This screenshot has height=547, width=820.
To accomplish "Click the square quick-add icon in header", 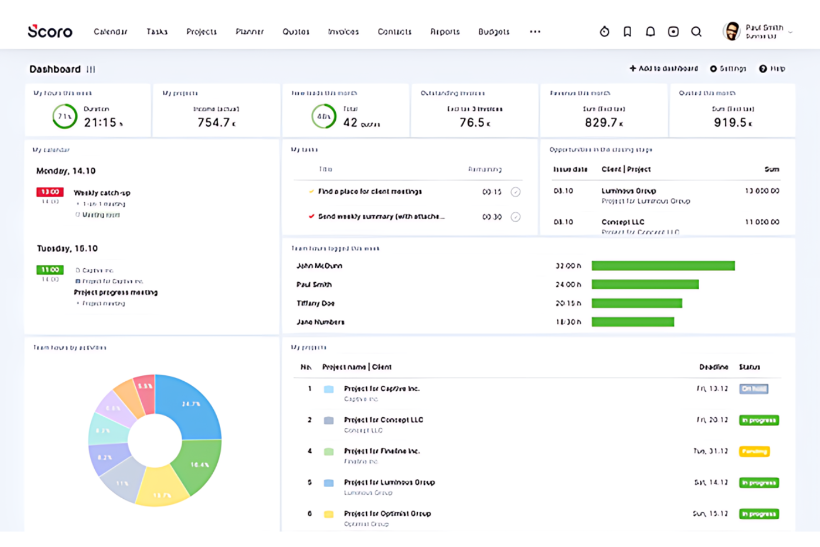I will coord(673,32).
